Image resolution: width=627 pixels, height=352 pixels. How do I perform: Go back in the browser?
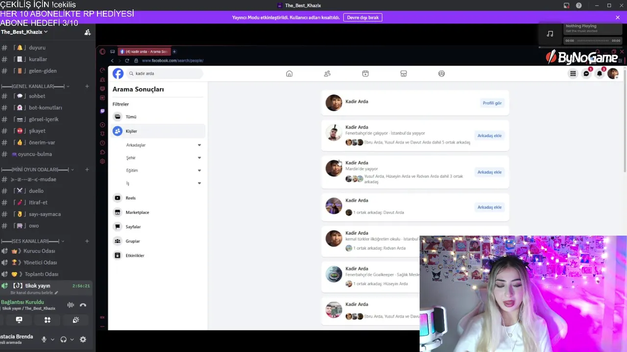[x=112, y=61]
